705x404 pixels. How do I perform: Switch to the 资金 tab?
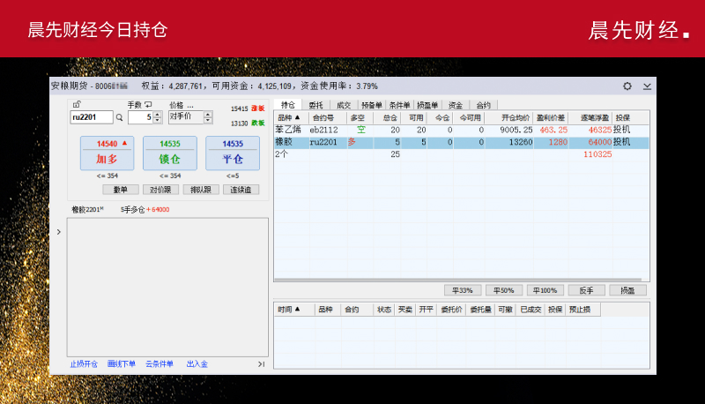[455, 104]
